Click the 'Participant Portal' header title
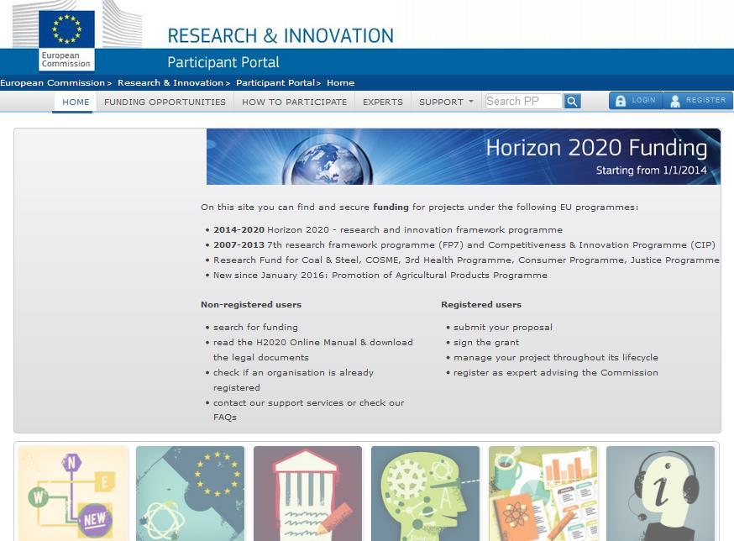Image resolution: width=734 pixels, height=541 pixels. [x=223, y=62]
